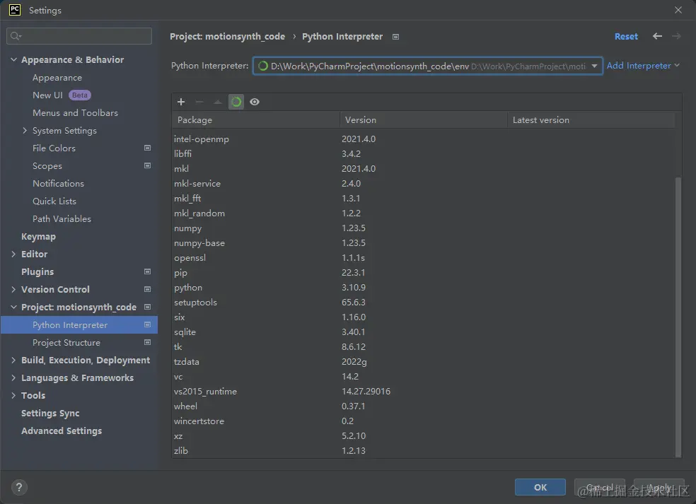Viewport: 696px width, 504px height.
Task: Open Settings Sync page
Action: click(x=50, y=413)
